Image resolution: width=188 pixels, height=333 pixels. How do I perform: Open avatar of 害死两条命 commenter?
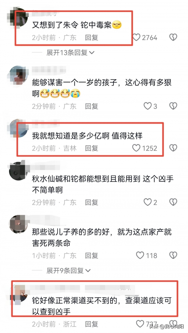18,224
